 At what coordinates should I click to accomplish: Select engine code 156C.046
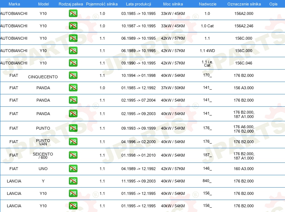tap(244, 63)
